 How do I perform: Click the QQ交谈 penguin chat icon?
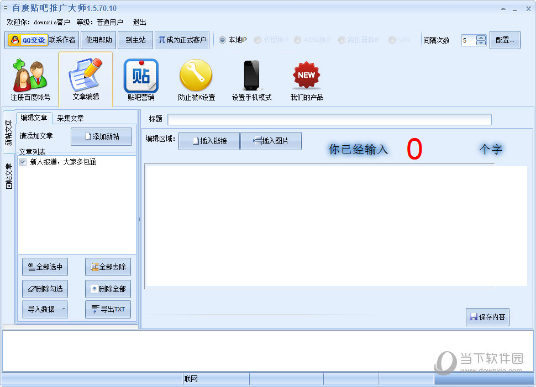[x=28, y=40]
